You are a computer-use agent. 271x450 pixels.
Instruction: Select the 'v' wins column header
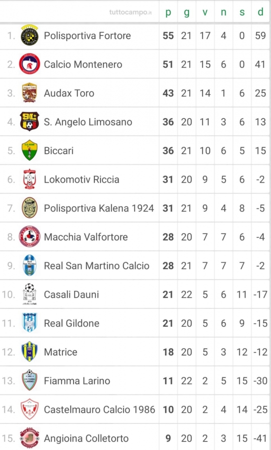(x=205, y=12)
